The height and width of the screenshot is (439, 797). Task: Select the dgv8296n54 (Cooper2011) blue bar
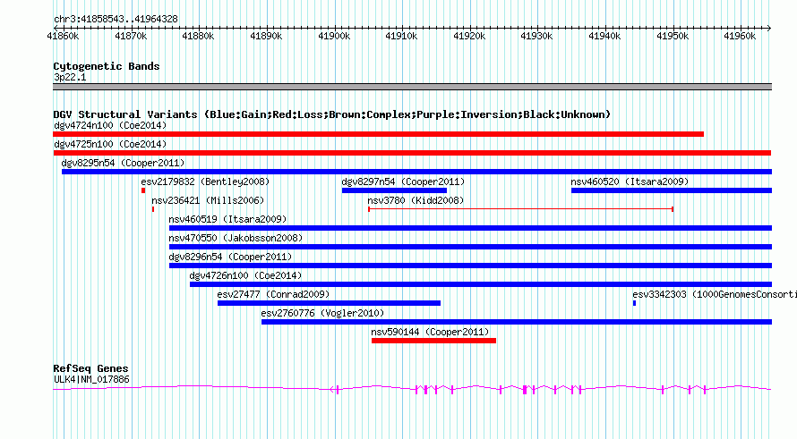tap(471, 266)
